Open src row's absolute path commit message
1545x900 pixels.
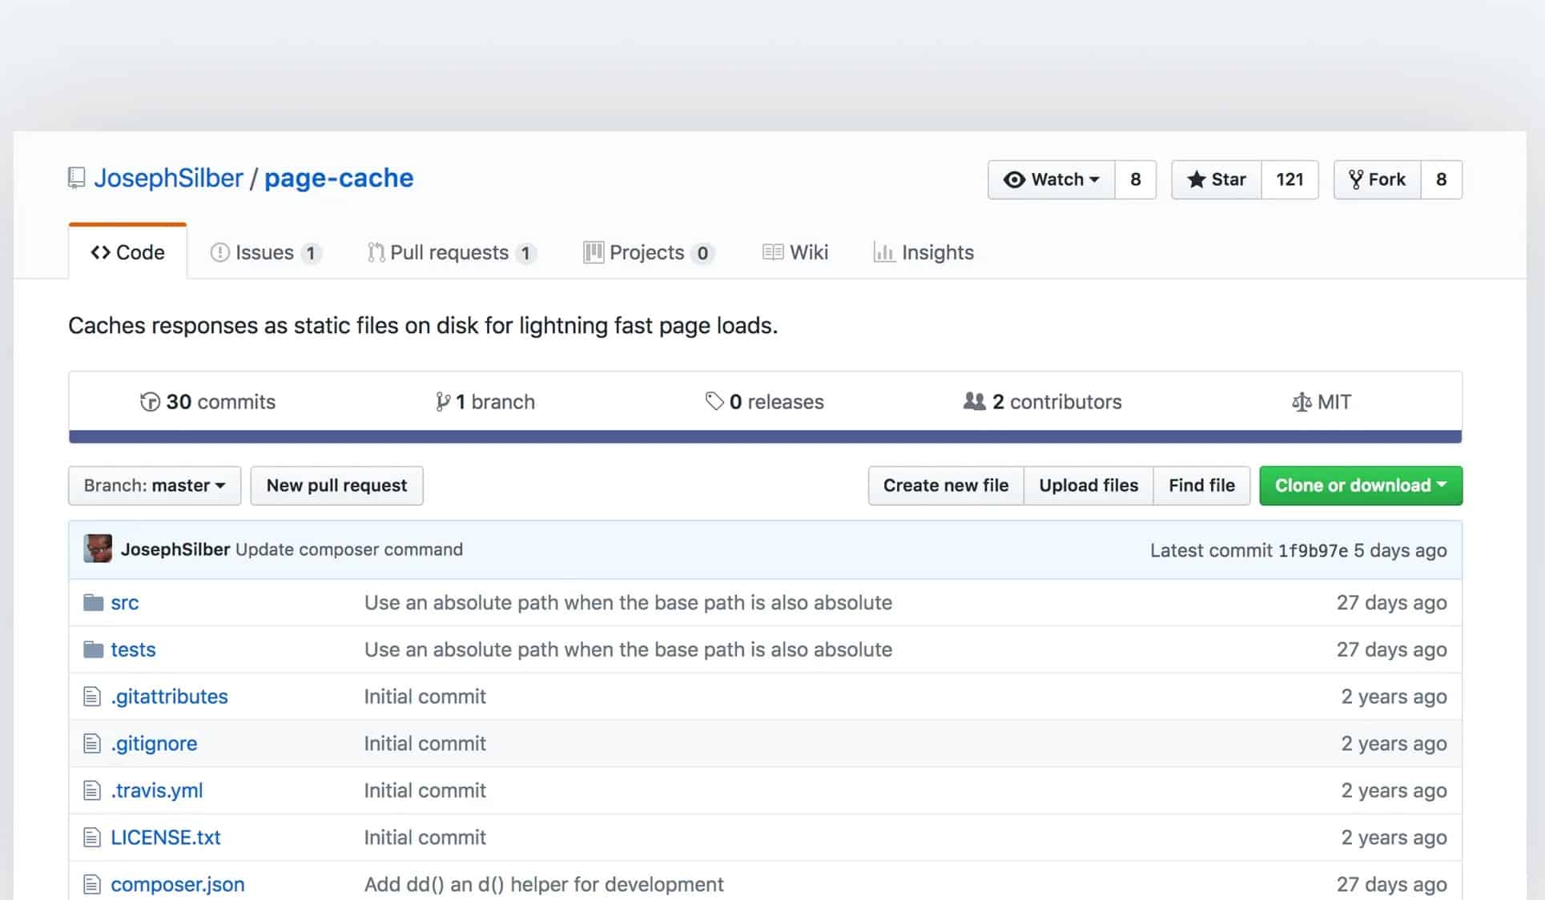pyautogui.click(x=628, y=602)
